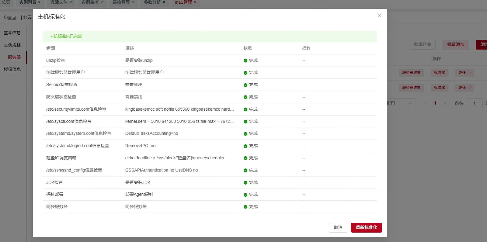Open the first row's 更多 dropdown
Screen dimensions: 487x242
(x=464, y=73)
